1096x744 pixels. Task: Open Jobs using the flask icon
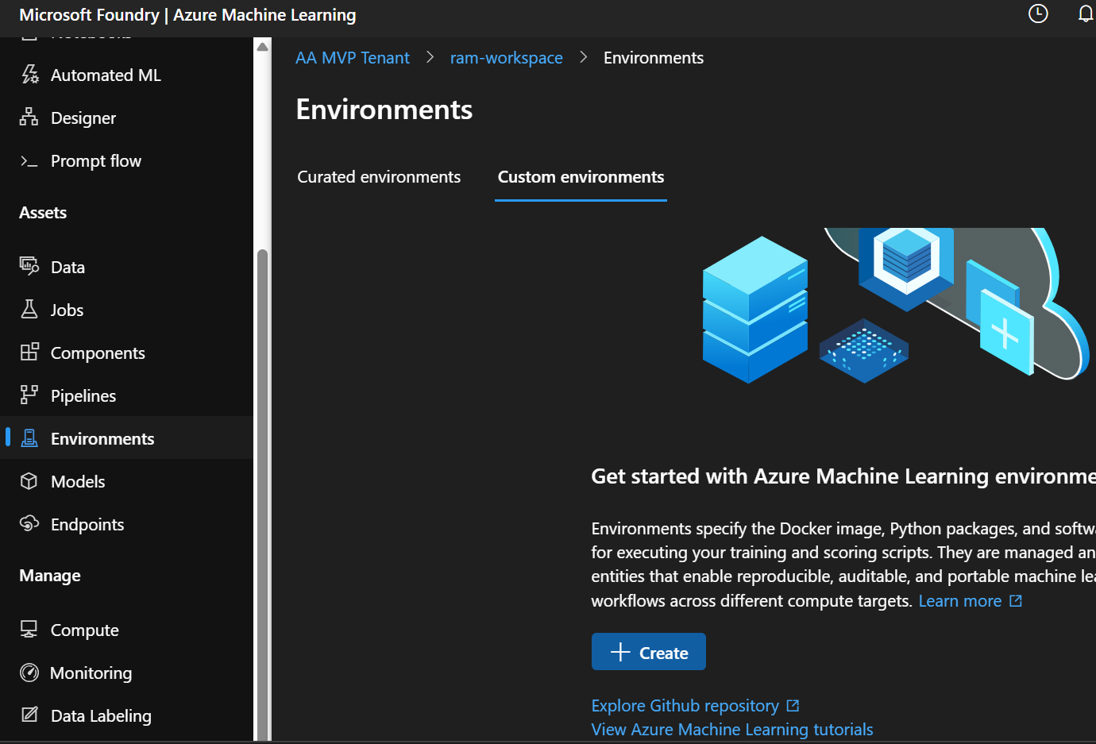(x=29, y=310)
